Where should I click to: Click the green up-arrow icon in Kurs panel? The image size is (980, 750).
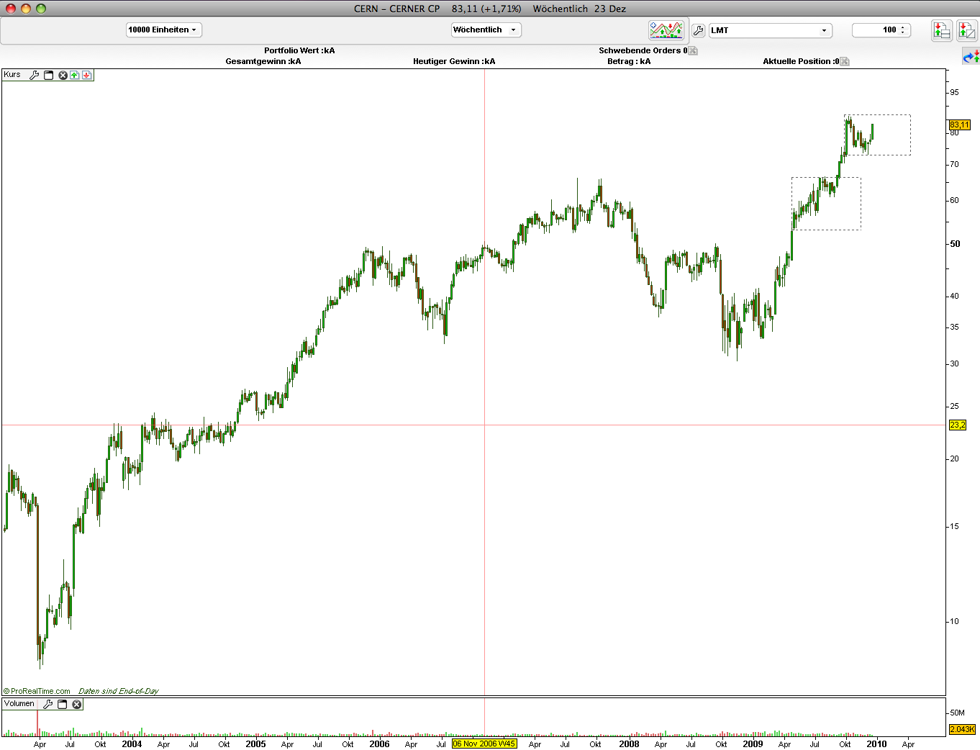click(x=75, y=75)
